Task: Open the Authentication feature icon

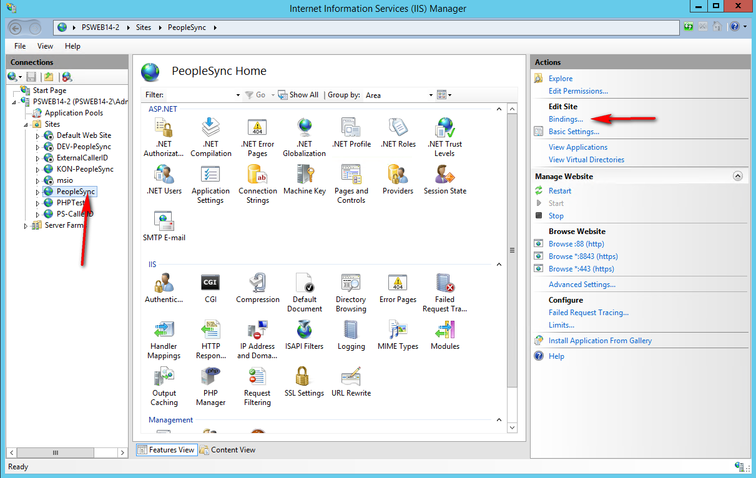Action: tap(164, 288)
